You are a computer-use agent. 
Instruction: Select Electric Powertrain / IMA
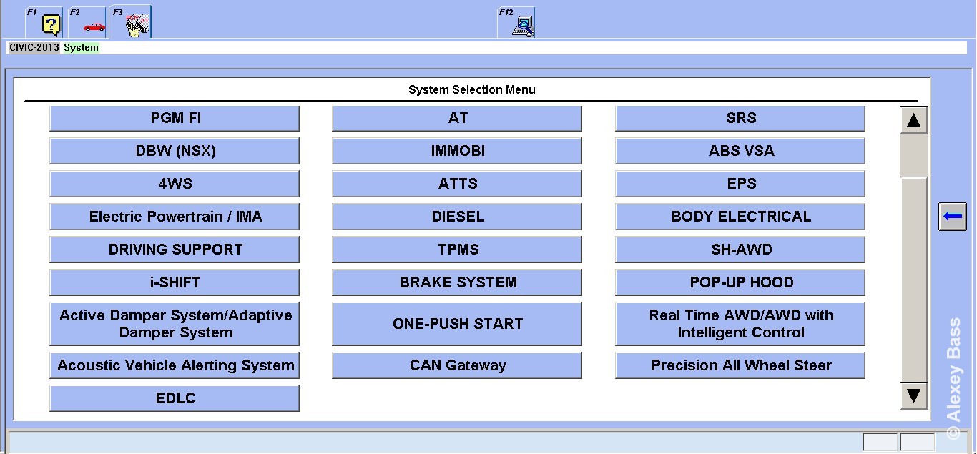point(175,217)
